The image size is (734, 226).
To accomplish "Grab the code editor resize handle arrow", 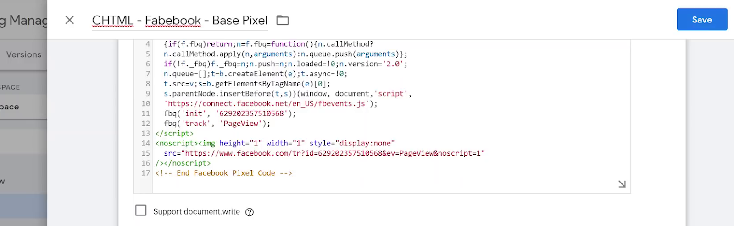I will (622, 184).
